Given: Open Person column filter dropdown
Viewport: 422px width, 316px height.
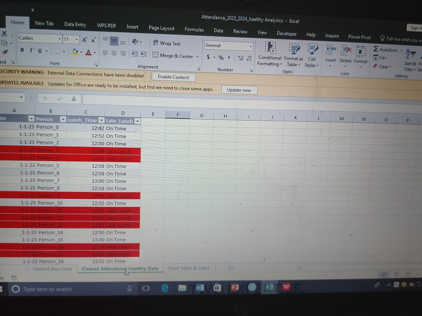Looking at the screenshot, I should pos(63,119).
